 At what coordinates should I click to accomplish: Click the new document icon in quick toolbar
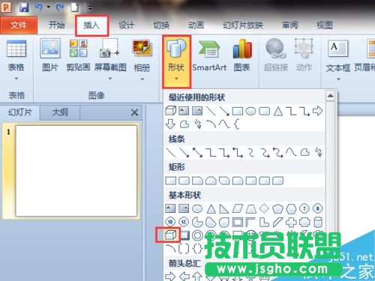pos(74,7)
